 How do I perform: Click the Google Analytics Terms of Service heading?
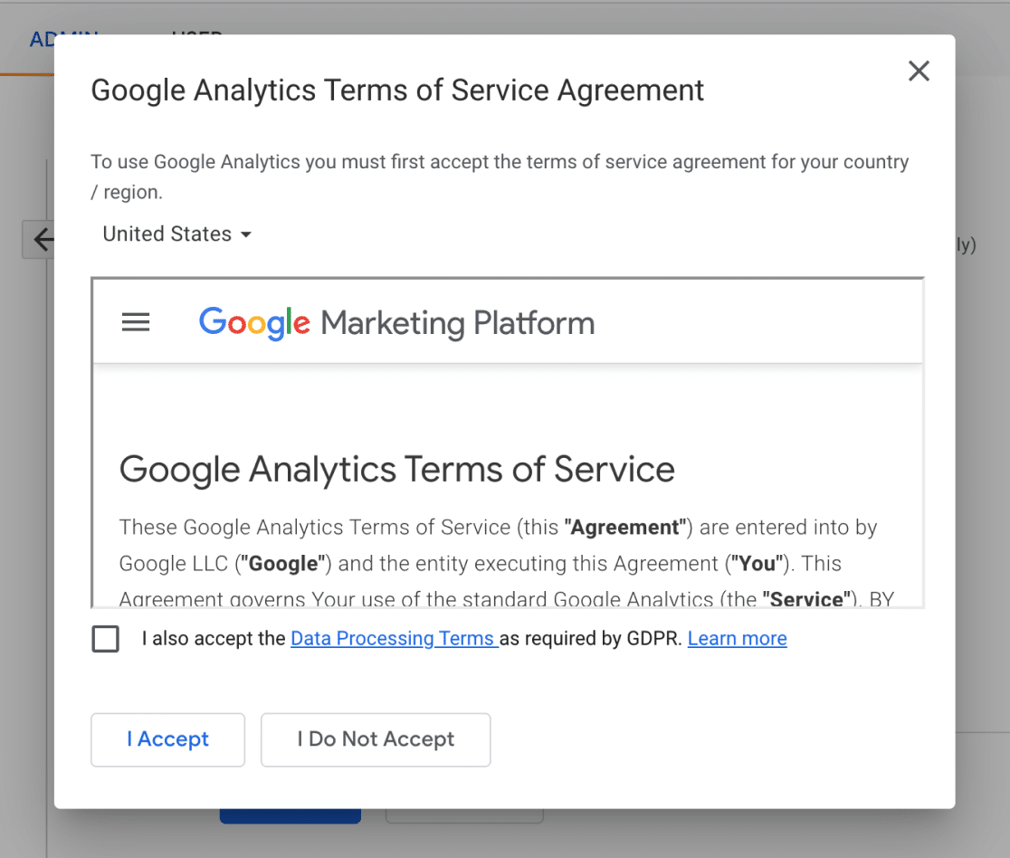(x=396, y=470)
